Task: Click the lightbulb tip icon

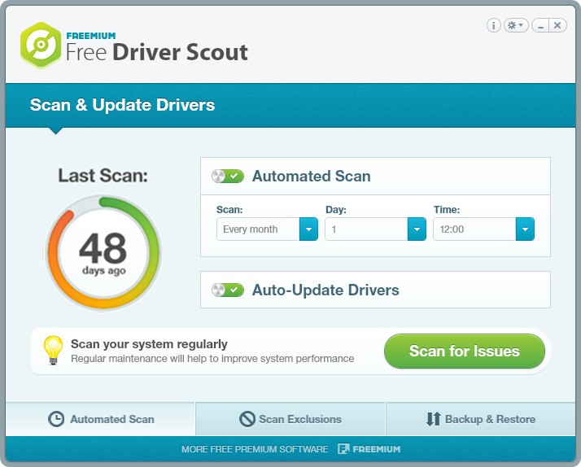Action: coord(54,351)
